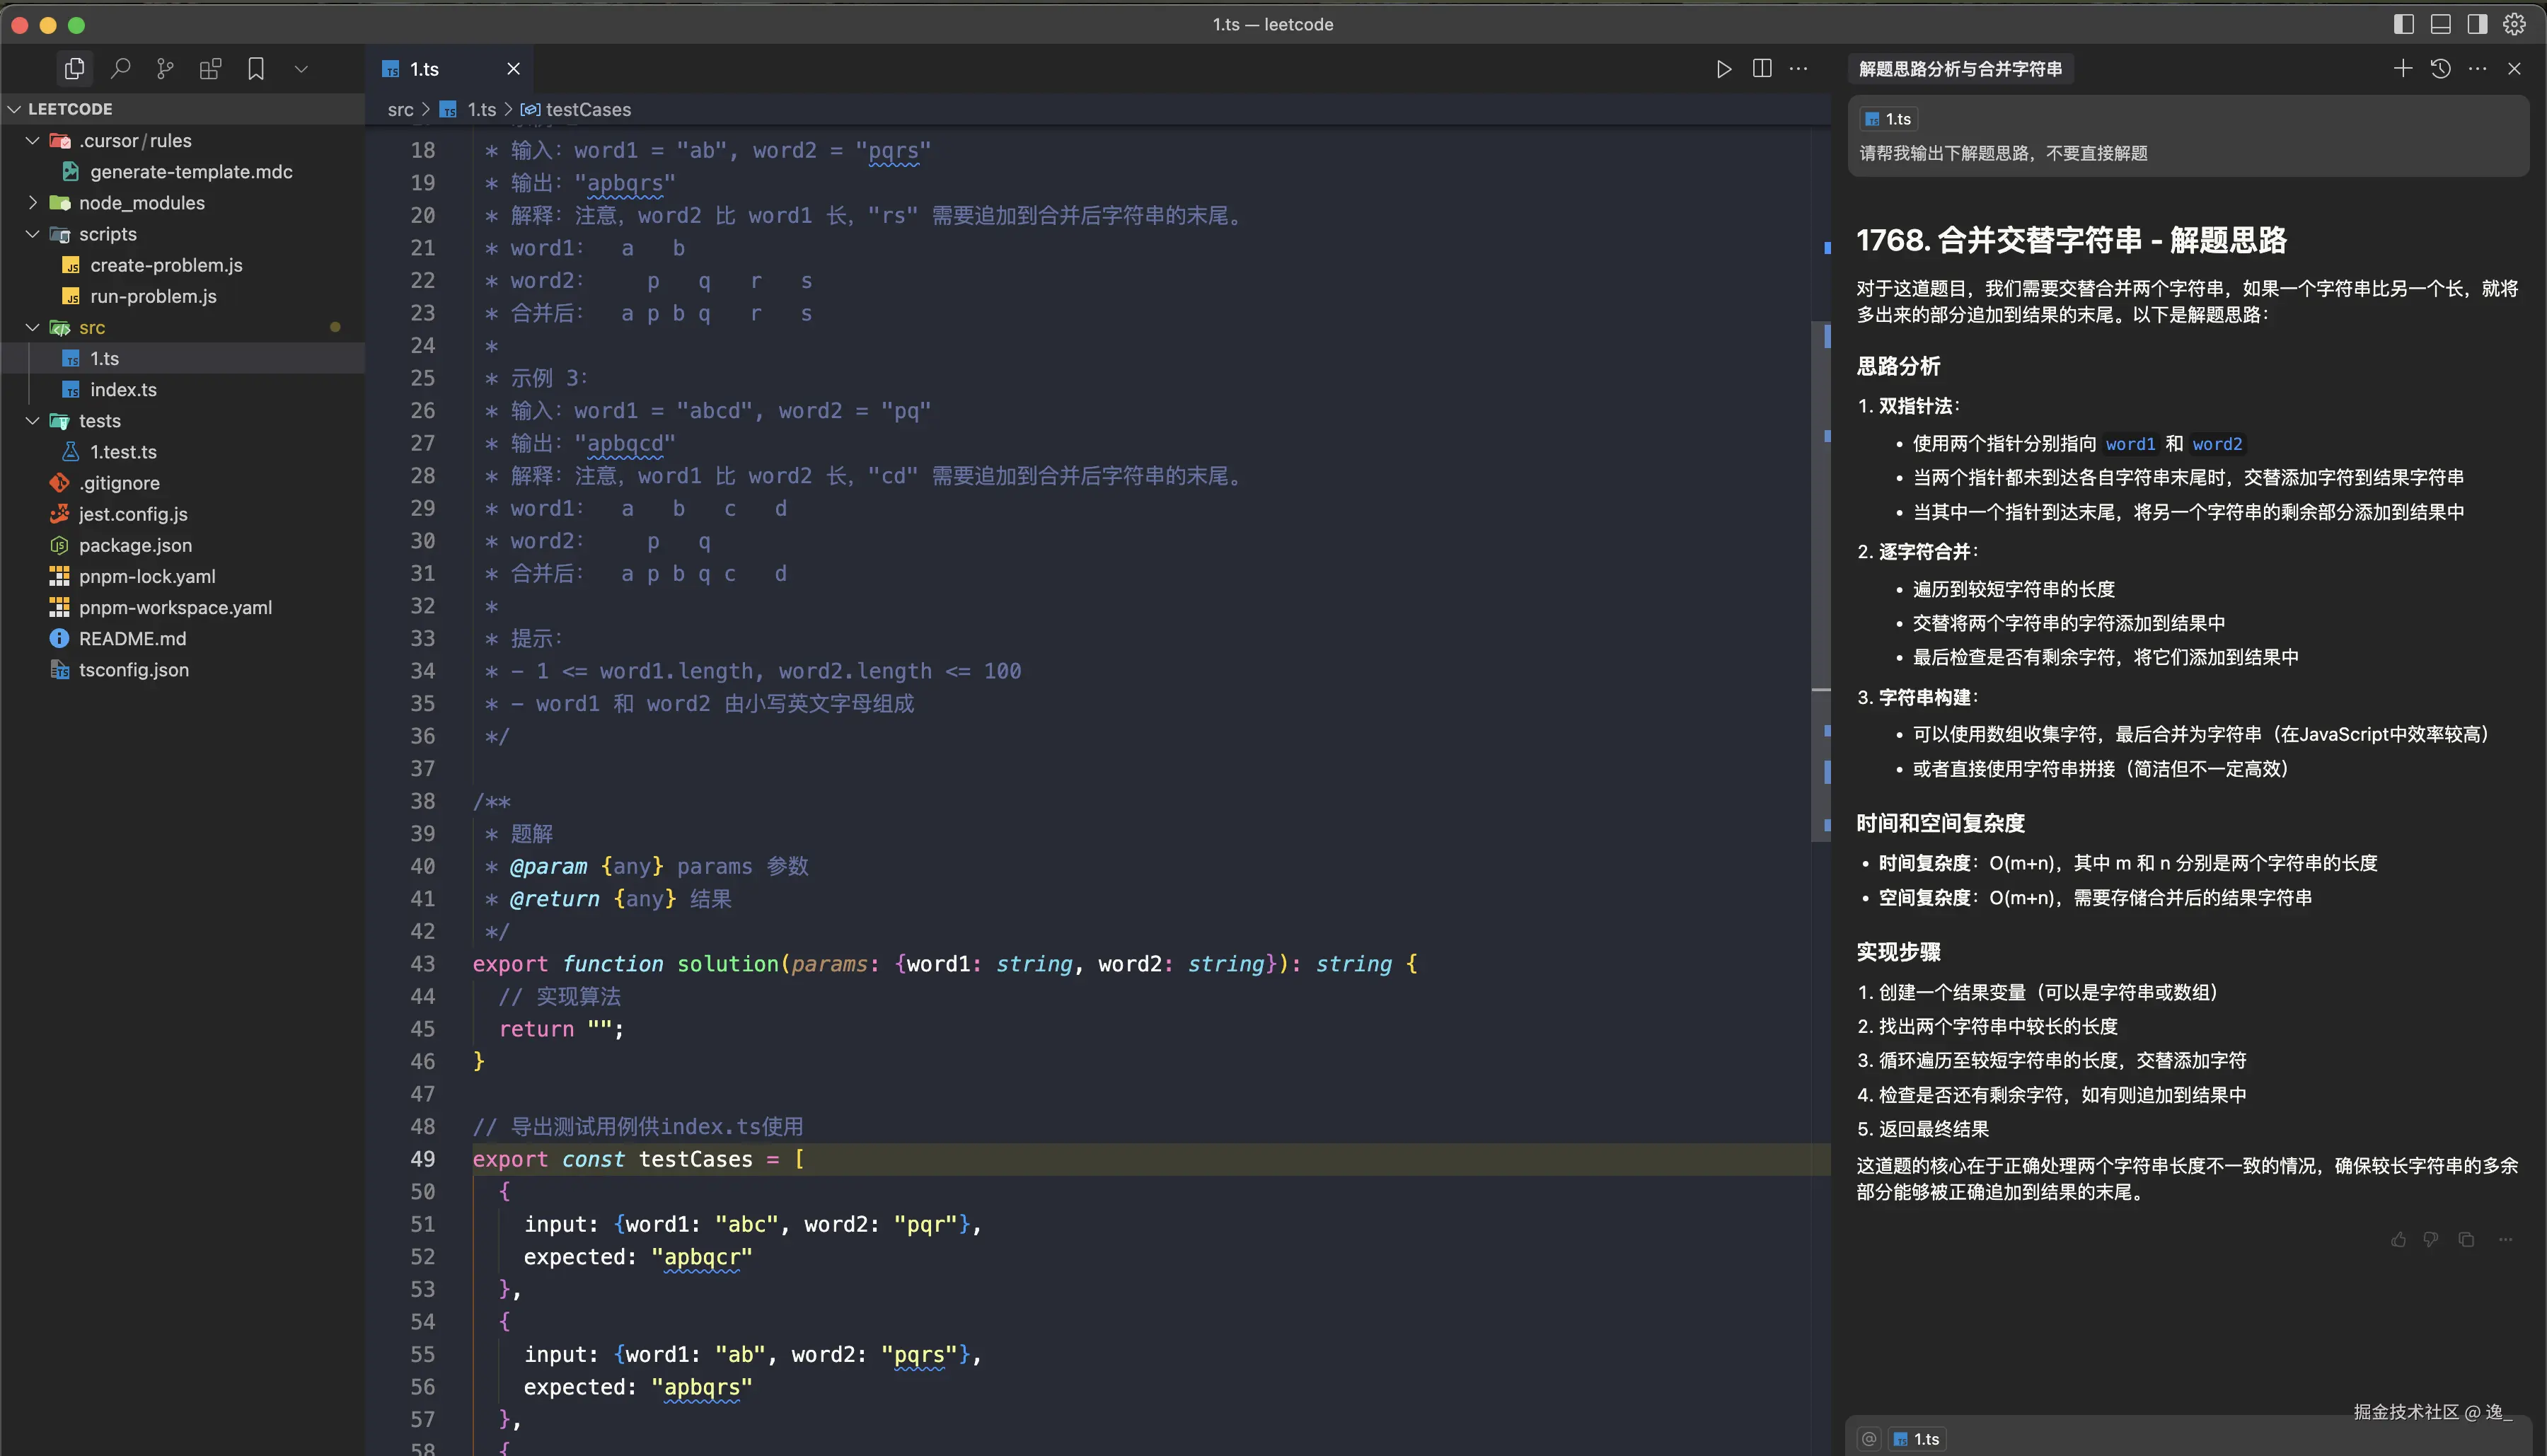Toggle the primary sidebar layout button
The width and height of the screenshot is (2547, 1456).
tap(2404, 24)
